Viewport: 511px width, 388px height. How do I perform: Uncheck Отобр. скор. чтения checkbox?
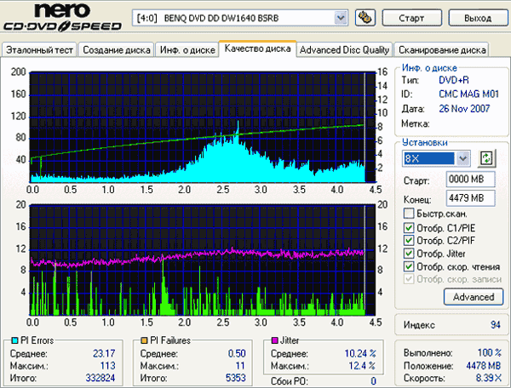409,266
